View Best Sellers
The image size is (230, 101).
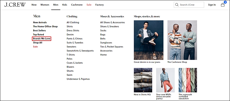coord(39,31)
